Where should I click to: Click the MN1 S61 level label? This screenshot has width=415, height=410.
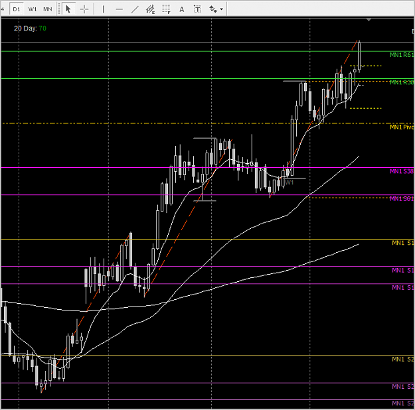[x=402, y=198]
